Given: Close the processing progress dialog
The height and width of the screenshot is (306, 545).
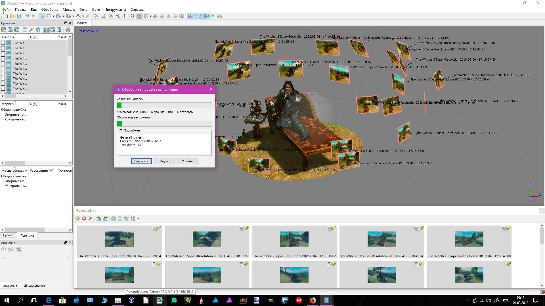Looking at the screenshot, I should 211,89.
